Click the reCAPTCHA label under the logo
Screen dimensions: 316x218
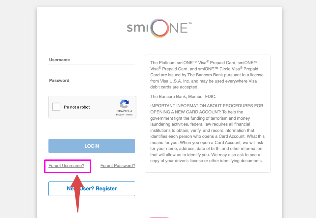coord(125,111)
